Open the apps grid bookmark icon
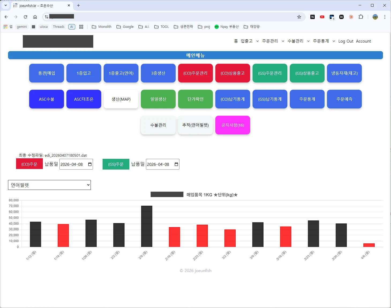 pos(5,27)
